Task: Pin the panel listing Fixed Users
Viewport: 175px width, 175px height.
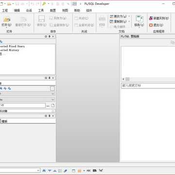Action: [50, 36]
